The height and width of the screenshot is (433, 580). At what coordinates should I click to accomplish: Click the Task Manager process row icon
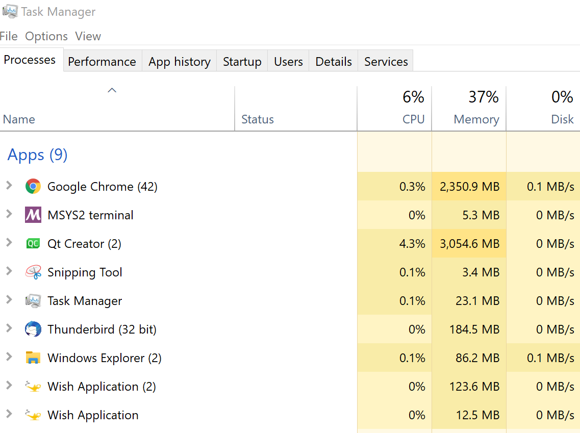(33, 300)
